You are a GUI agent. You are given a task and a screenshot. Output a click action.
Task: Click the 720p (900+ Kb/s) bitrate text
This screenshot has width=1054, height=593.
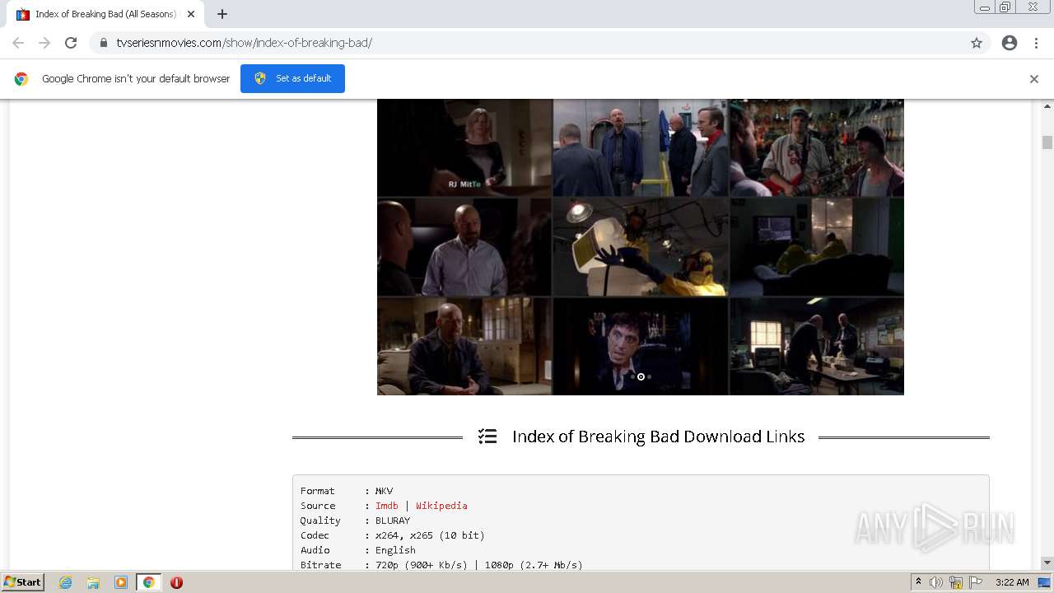(x=422, y=565)
